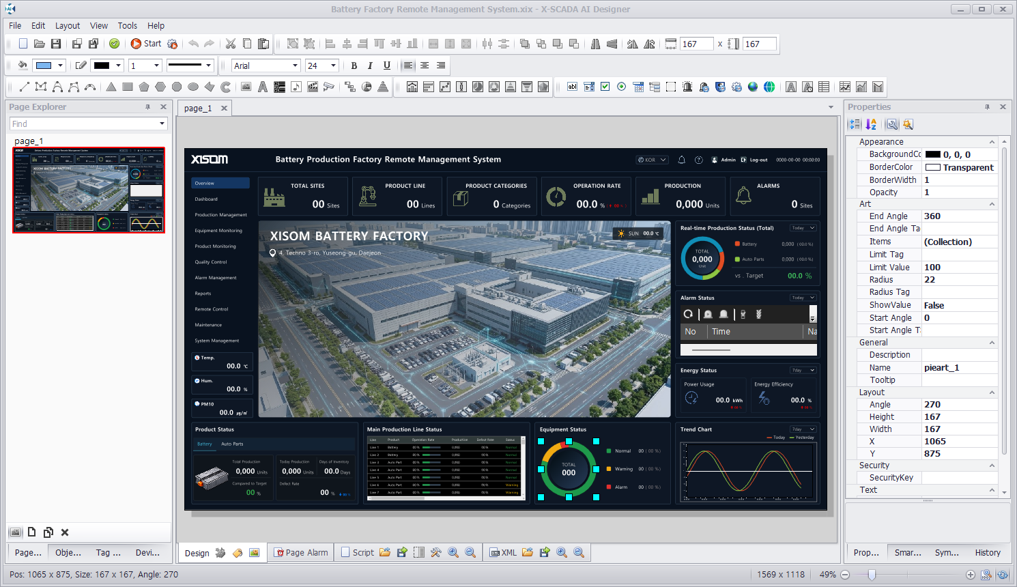The image size is (1017, 587).
Task: Select the page_1 thumbnail in Page Explorer
Action: click(89, 190)
